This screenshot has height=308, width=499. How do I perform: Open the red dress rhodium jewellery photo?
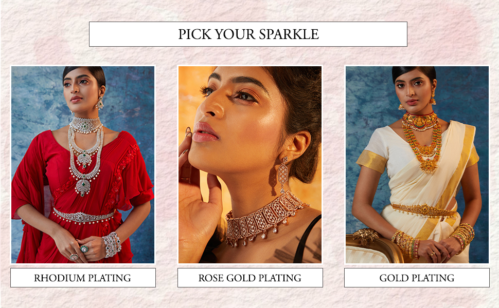click(83, 164)
